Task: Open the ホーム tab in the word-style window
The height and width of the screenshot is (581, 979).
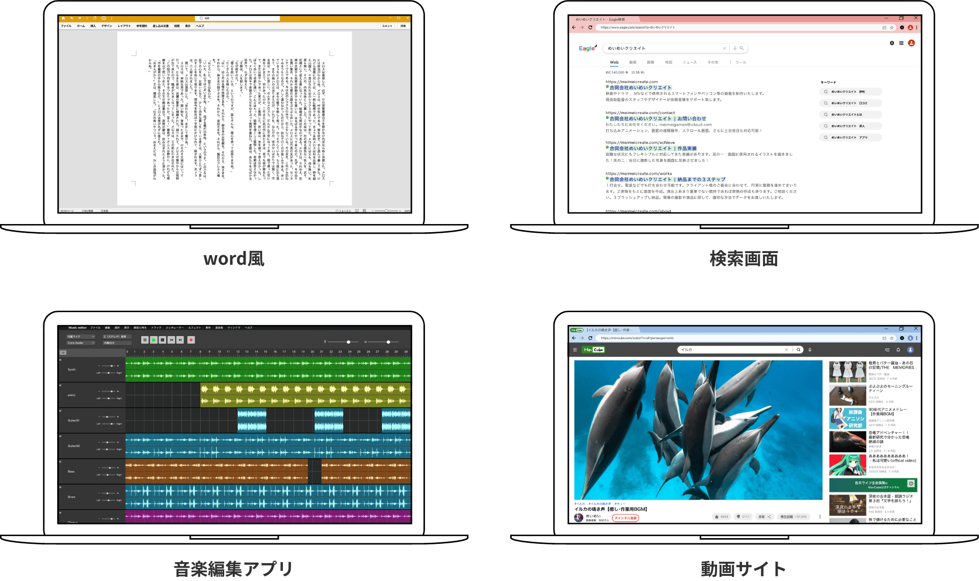Action: pyautogui.click(x=81, y=26)
